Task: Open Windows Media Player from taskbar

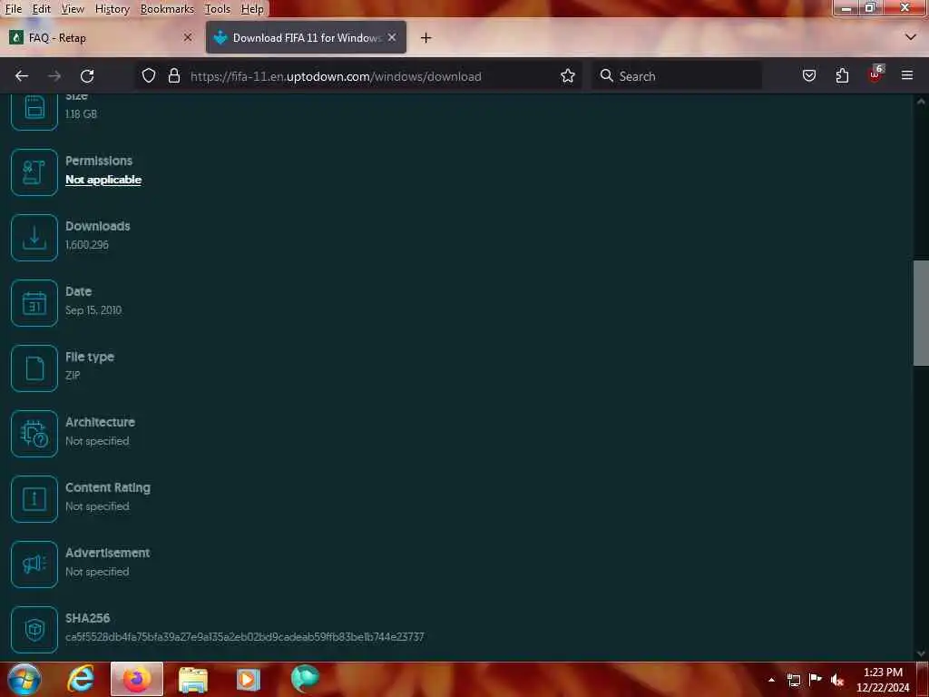Action: pos(249,680)
